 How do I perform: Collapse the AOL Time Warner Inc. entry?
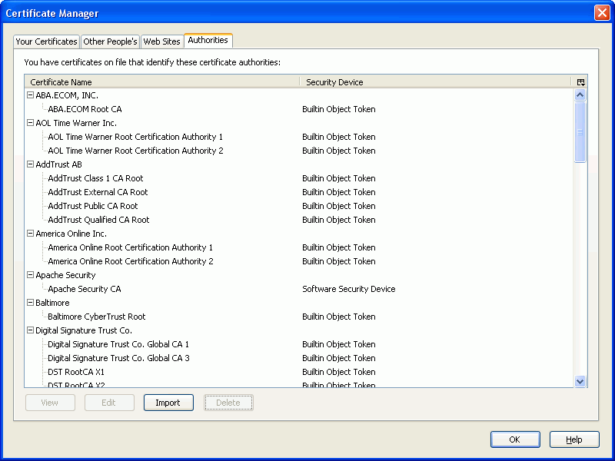pyautogui.click(x=30, y=123)
